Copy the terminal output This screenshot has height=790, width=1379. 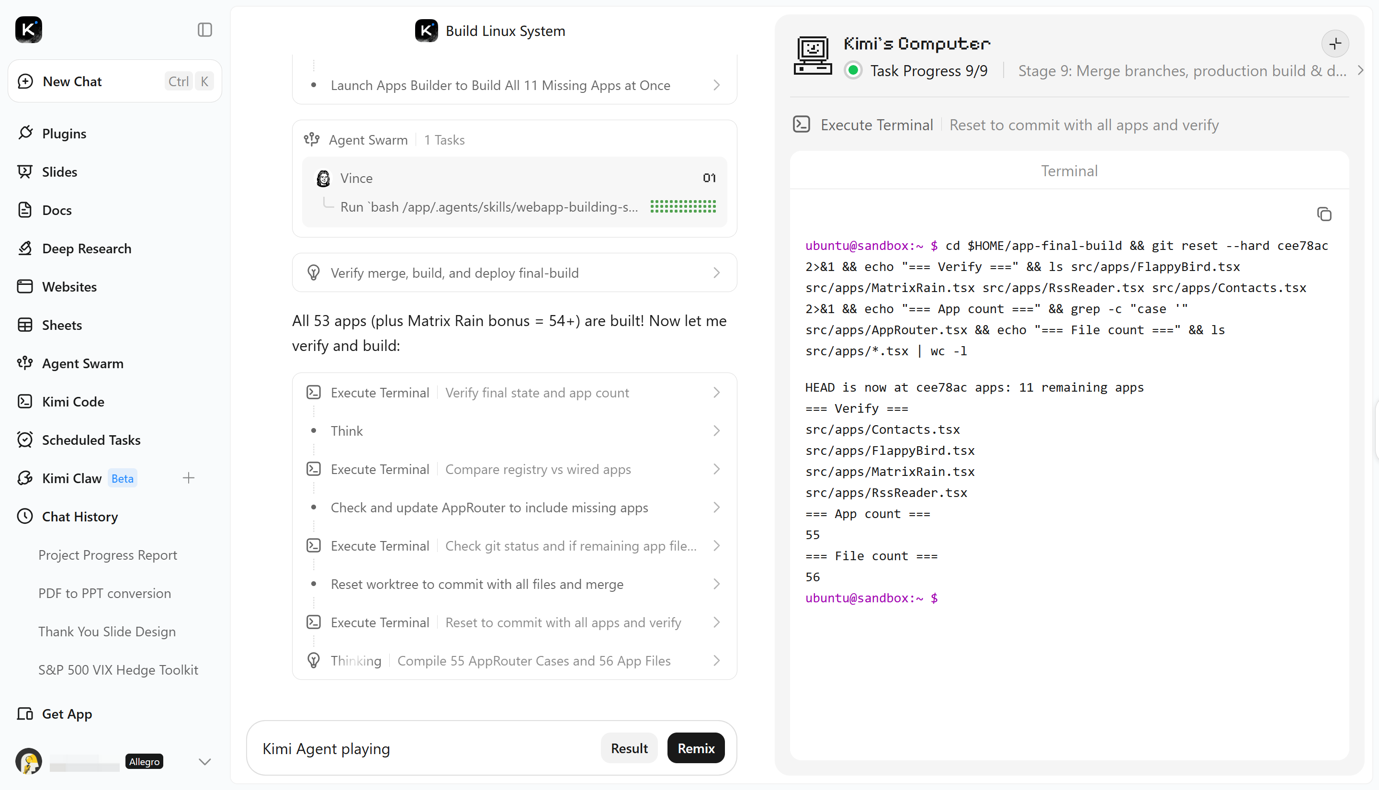tap(1324, 214)
